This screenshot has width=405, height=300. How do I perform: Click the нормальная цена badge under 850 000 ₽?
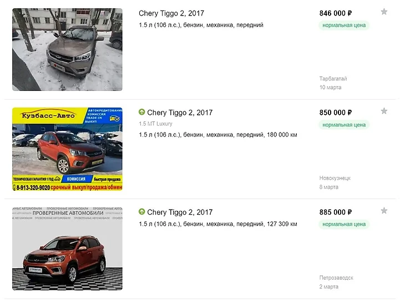click(344, 125)
